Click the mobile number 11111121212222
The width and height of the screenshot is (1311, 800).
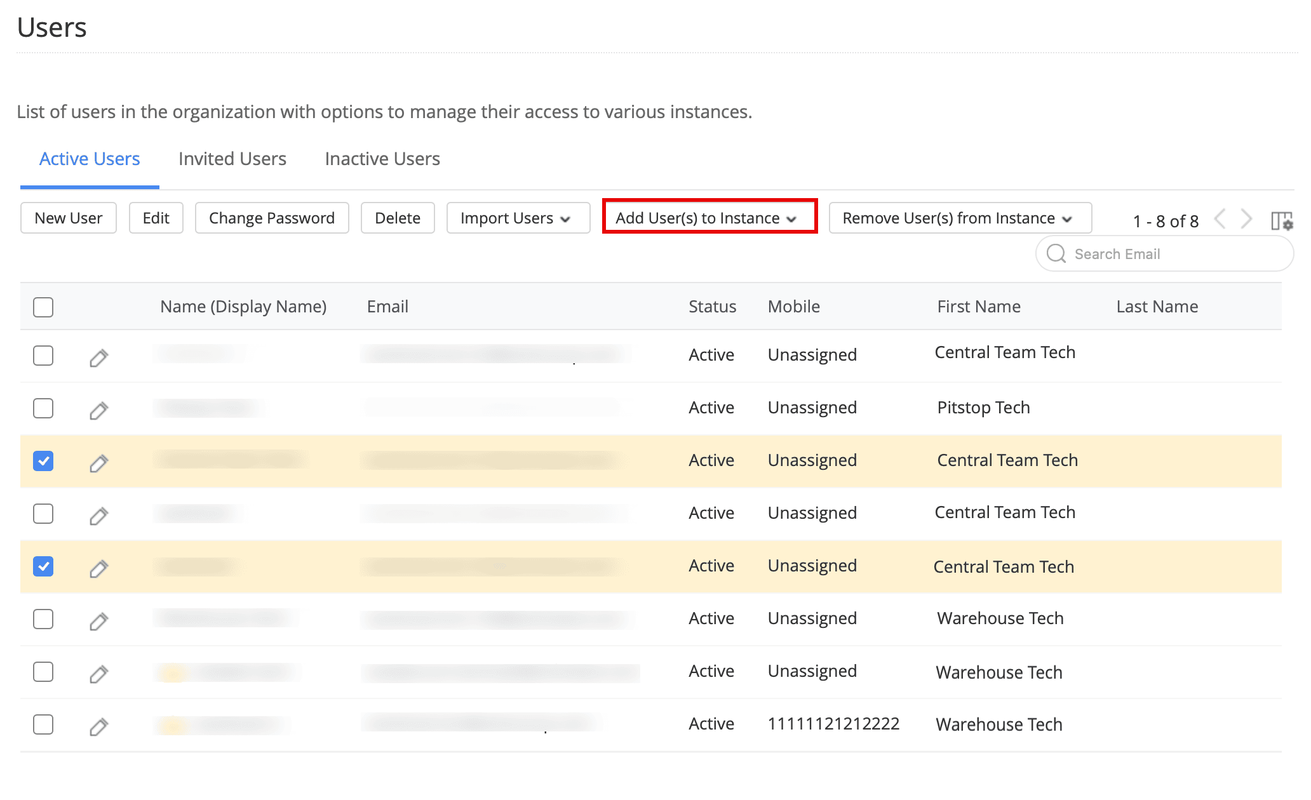pyautogui.click(x=833, y=724)
